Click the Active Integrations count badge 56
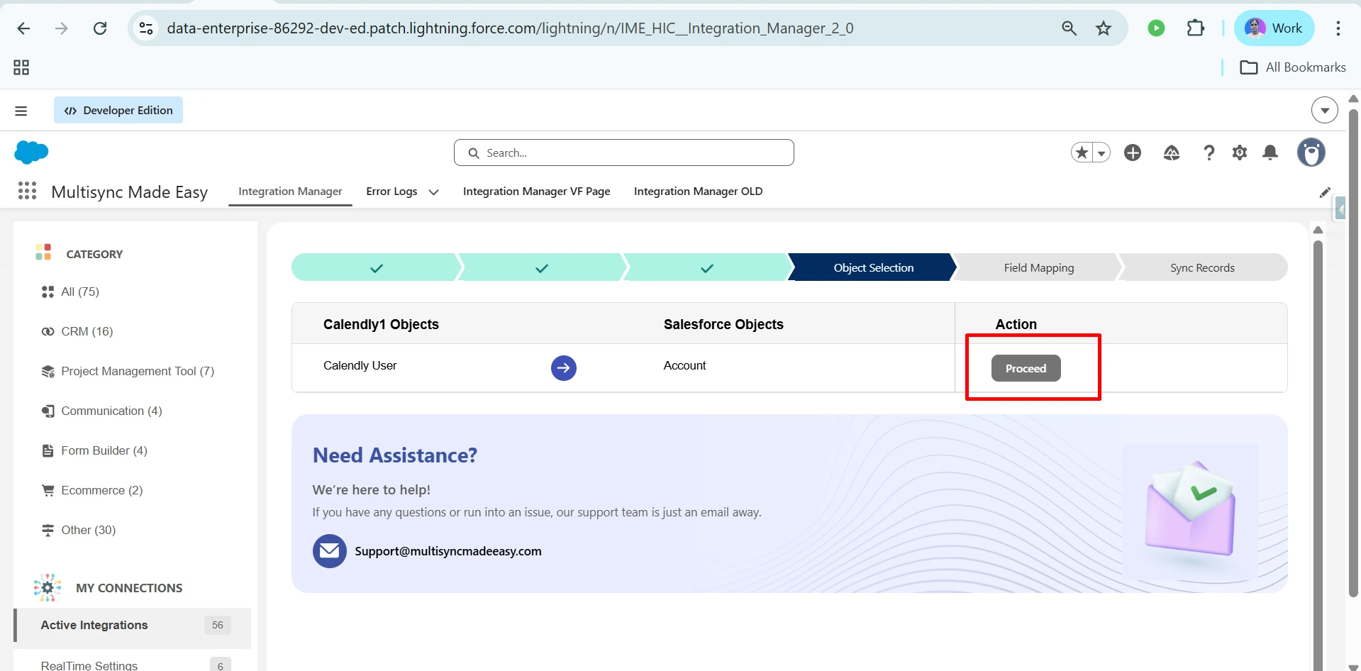 [x=218, y=625]
